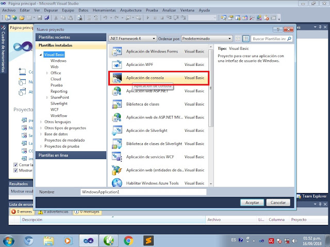Toggle the 'Mostrar' checkbox on start page
Image resolution: width=330 pixels, height=247 pixels.
pyautogui.click(x=15, y=170)
